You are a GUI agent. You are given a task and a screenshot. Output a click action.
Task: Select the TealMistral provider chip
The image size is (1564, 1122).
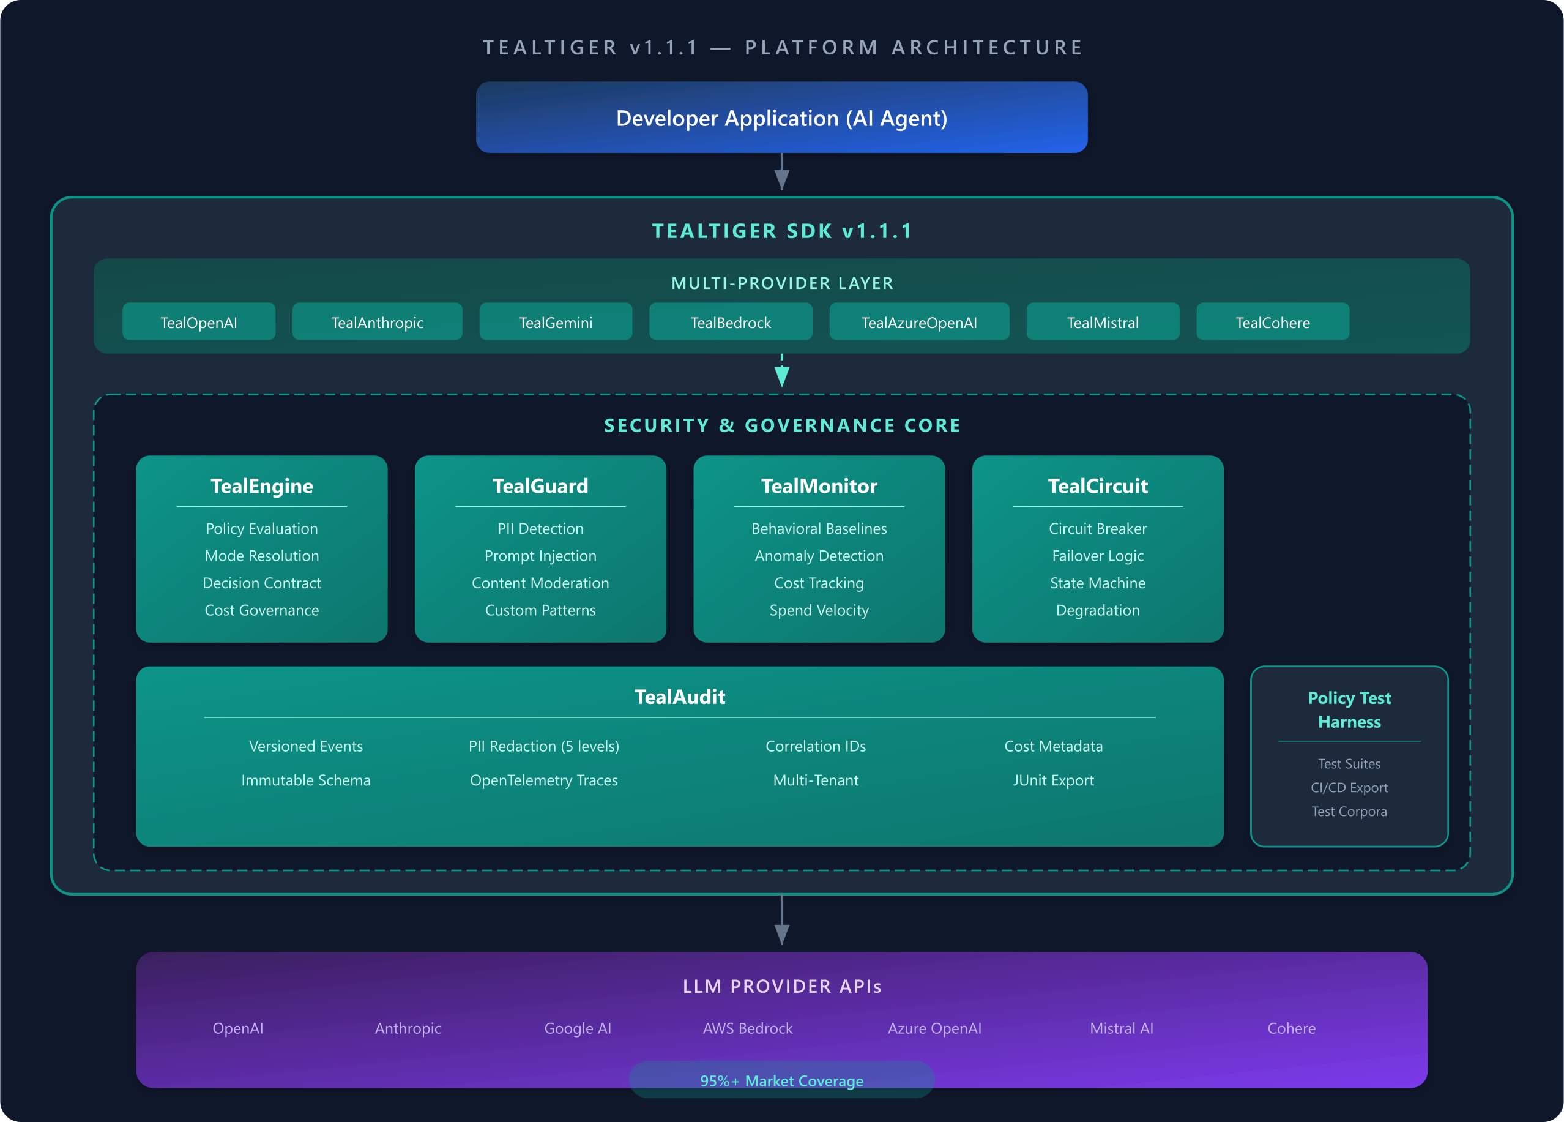pyautogui.click(x=1102, y=322)
